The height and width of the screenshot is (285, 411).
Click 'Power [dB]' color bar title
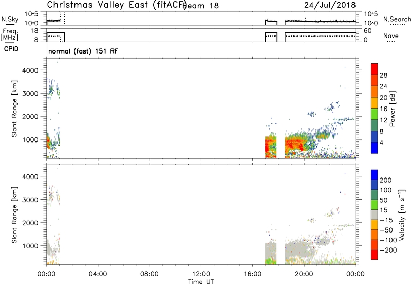tap(393, 109)
